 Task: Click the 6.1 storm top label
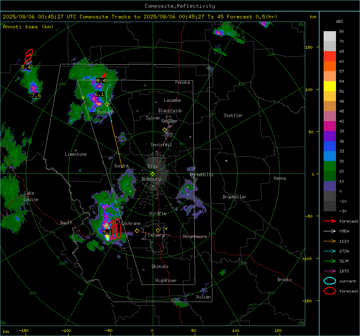coord(99,94)
